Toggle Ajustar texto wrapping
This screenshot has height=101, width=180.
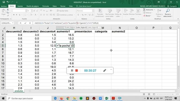pyautogui.click(x=62, y=11)
